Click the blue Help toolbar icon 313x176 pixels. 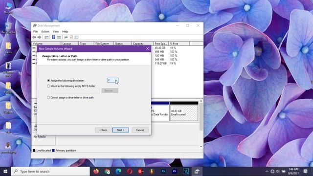pos(53,37)
